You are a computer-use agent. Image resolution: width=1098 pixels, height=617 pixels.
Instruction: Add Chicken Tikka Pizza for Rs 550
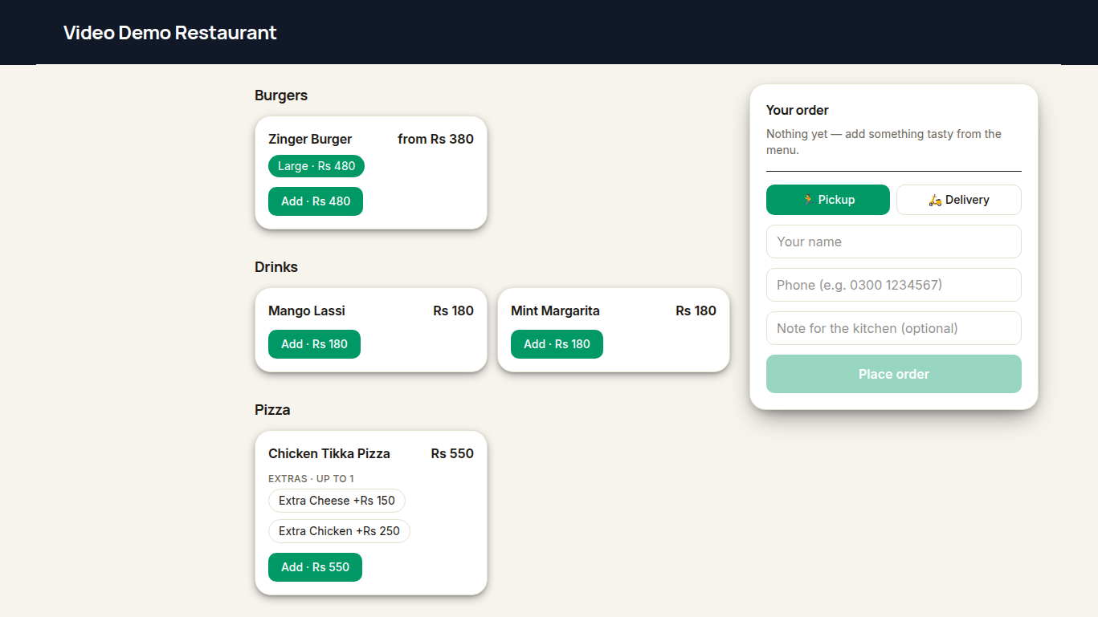pos(315,567)
